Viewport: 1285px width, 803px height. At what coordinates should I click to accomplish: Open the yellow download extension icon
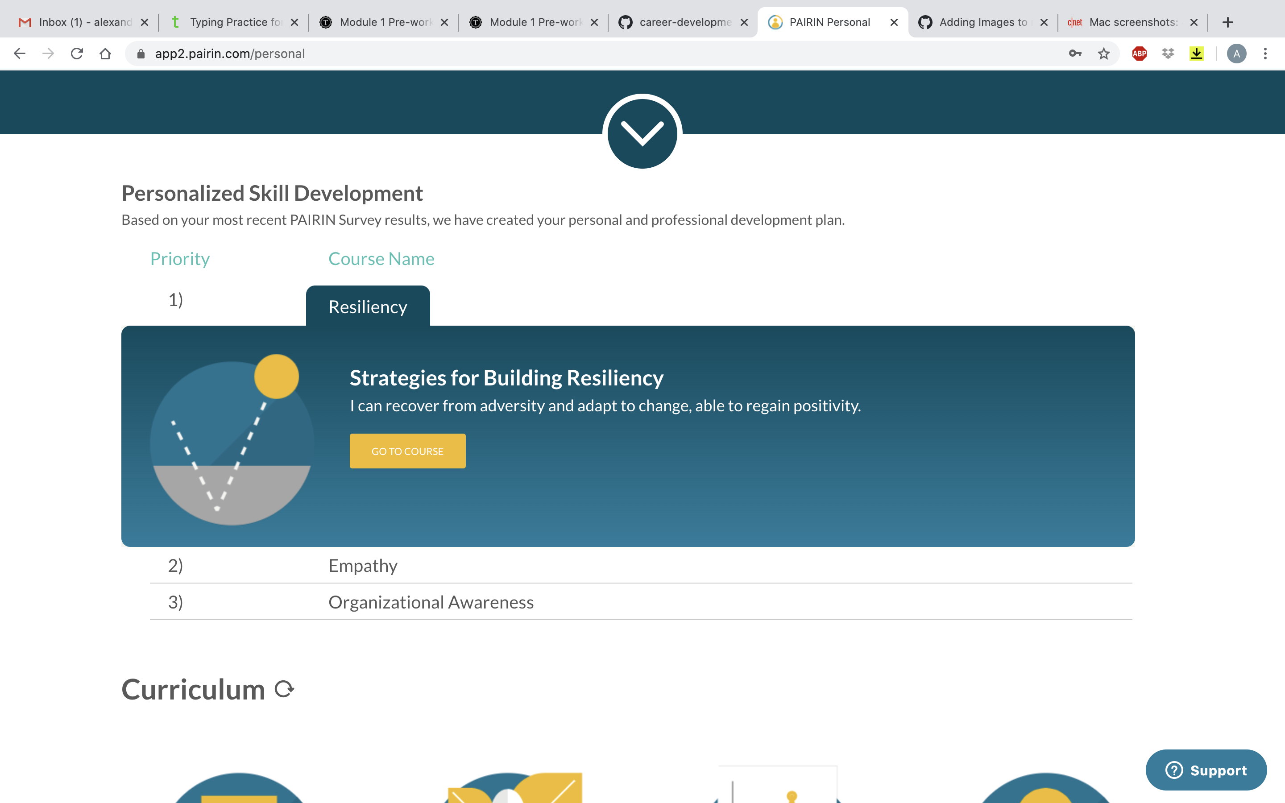[1196, 54]
